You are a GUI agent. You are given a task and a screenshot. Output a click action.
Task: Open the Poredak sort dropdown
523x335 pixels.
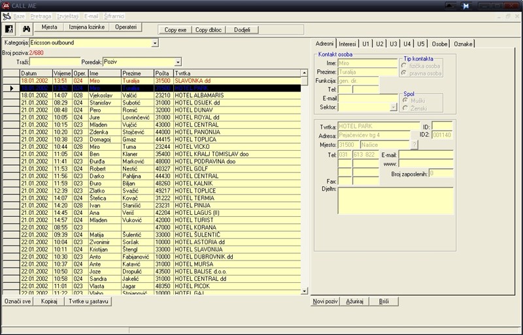178,62
